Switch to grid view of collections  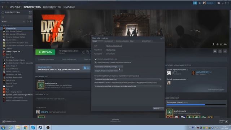(30, 12)
